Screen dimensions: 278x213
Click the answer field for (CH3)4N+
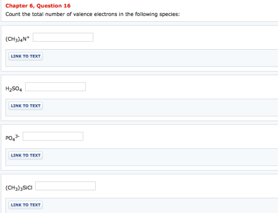point(63,37)
